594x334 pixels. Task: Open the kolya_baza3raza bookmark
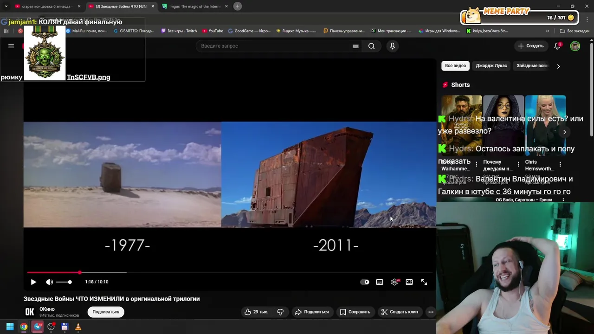[487, 31]
